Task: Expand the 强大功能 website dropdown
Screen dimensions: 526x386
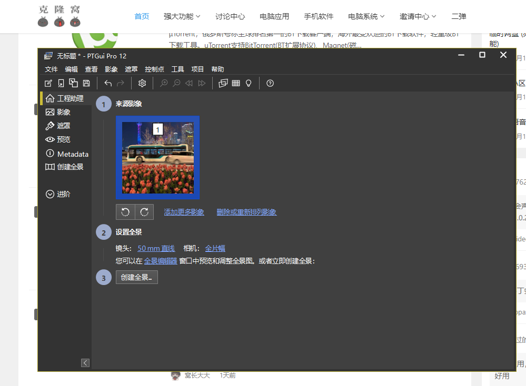Action: [182, 16]
